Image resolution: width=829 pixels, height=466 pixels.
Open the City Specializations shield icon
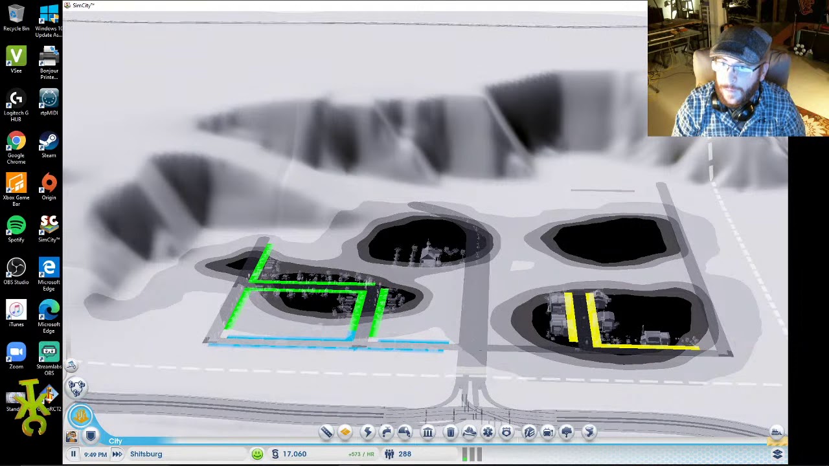[91, 437]
